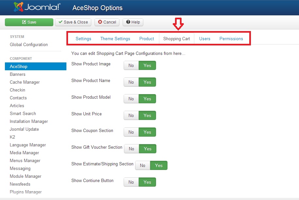
Task: Open Cache Manager options
Action: (x=25, y=82)
